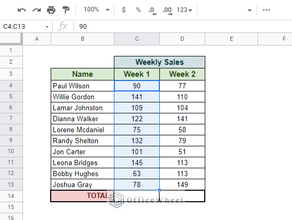
Task: Click Week 2 value 110
Action: (x=182, y=97)
